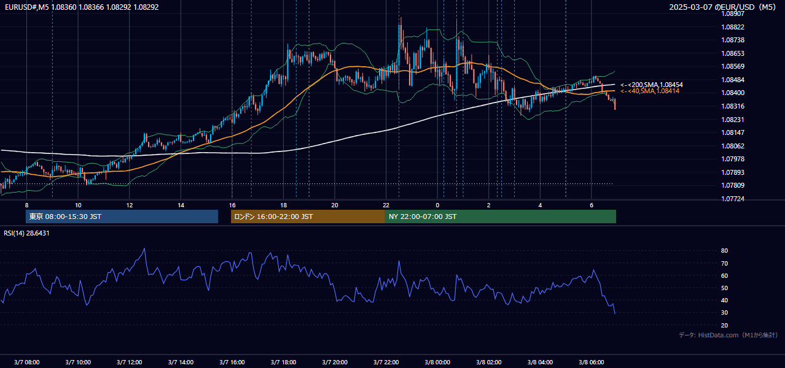Image resolution: width=785 pixels, height=368 pixels.
Task: Click hour label 16 on price chart axis
Action: click(x=232, y=205)
